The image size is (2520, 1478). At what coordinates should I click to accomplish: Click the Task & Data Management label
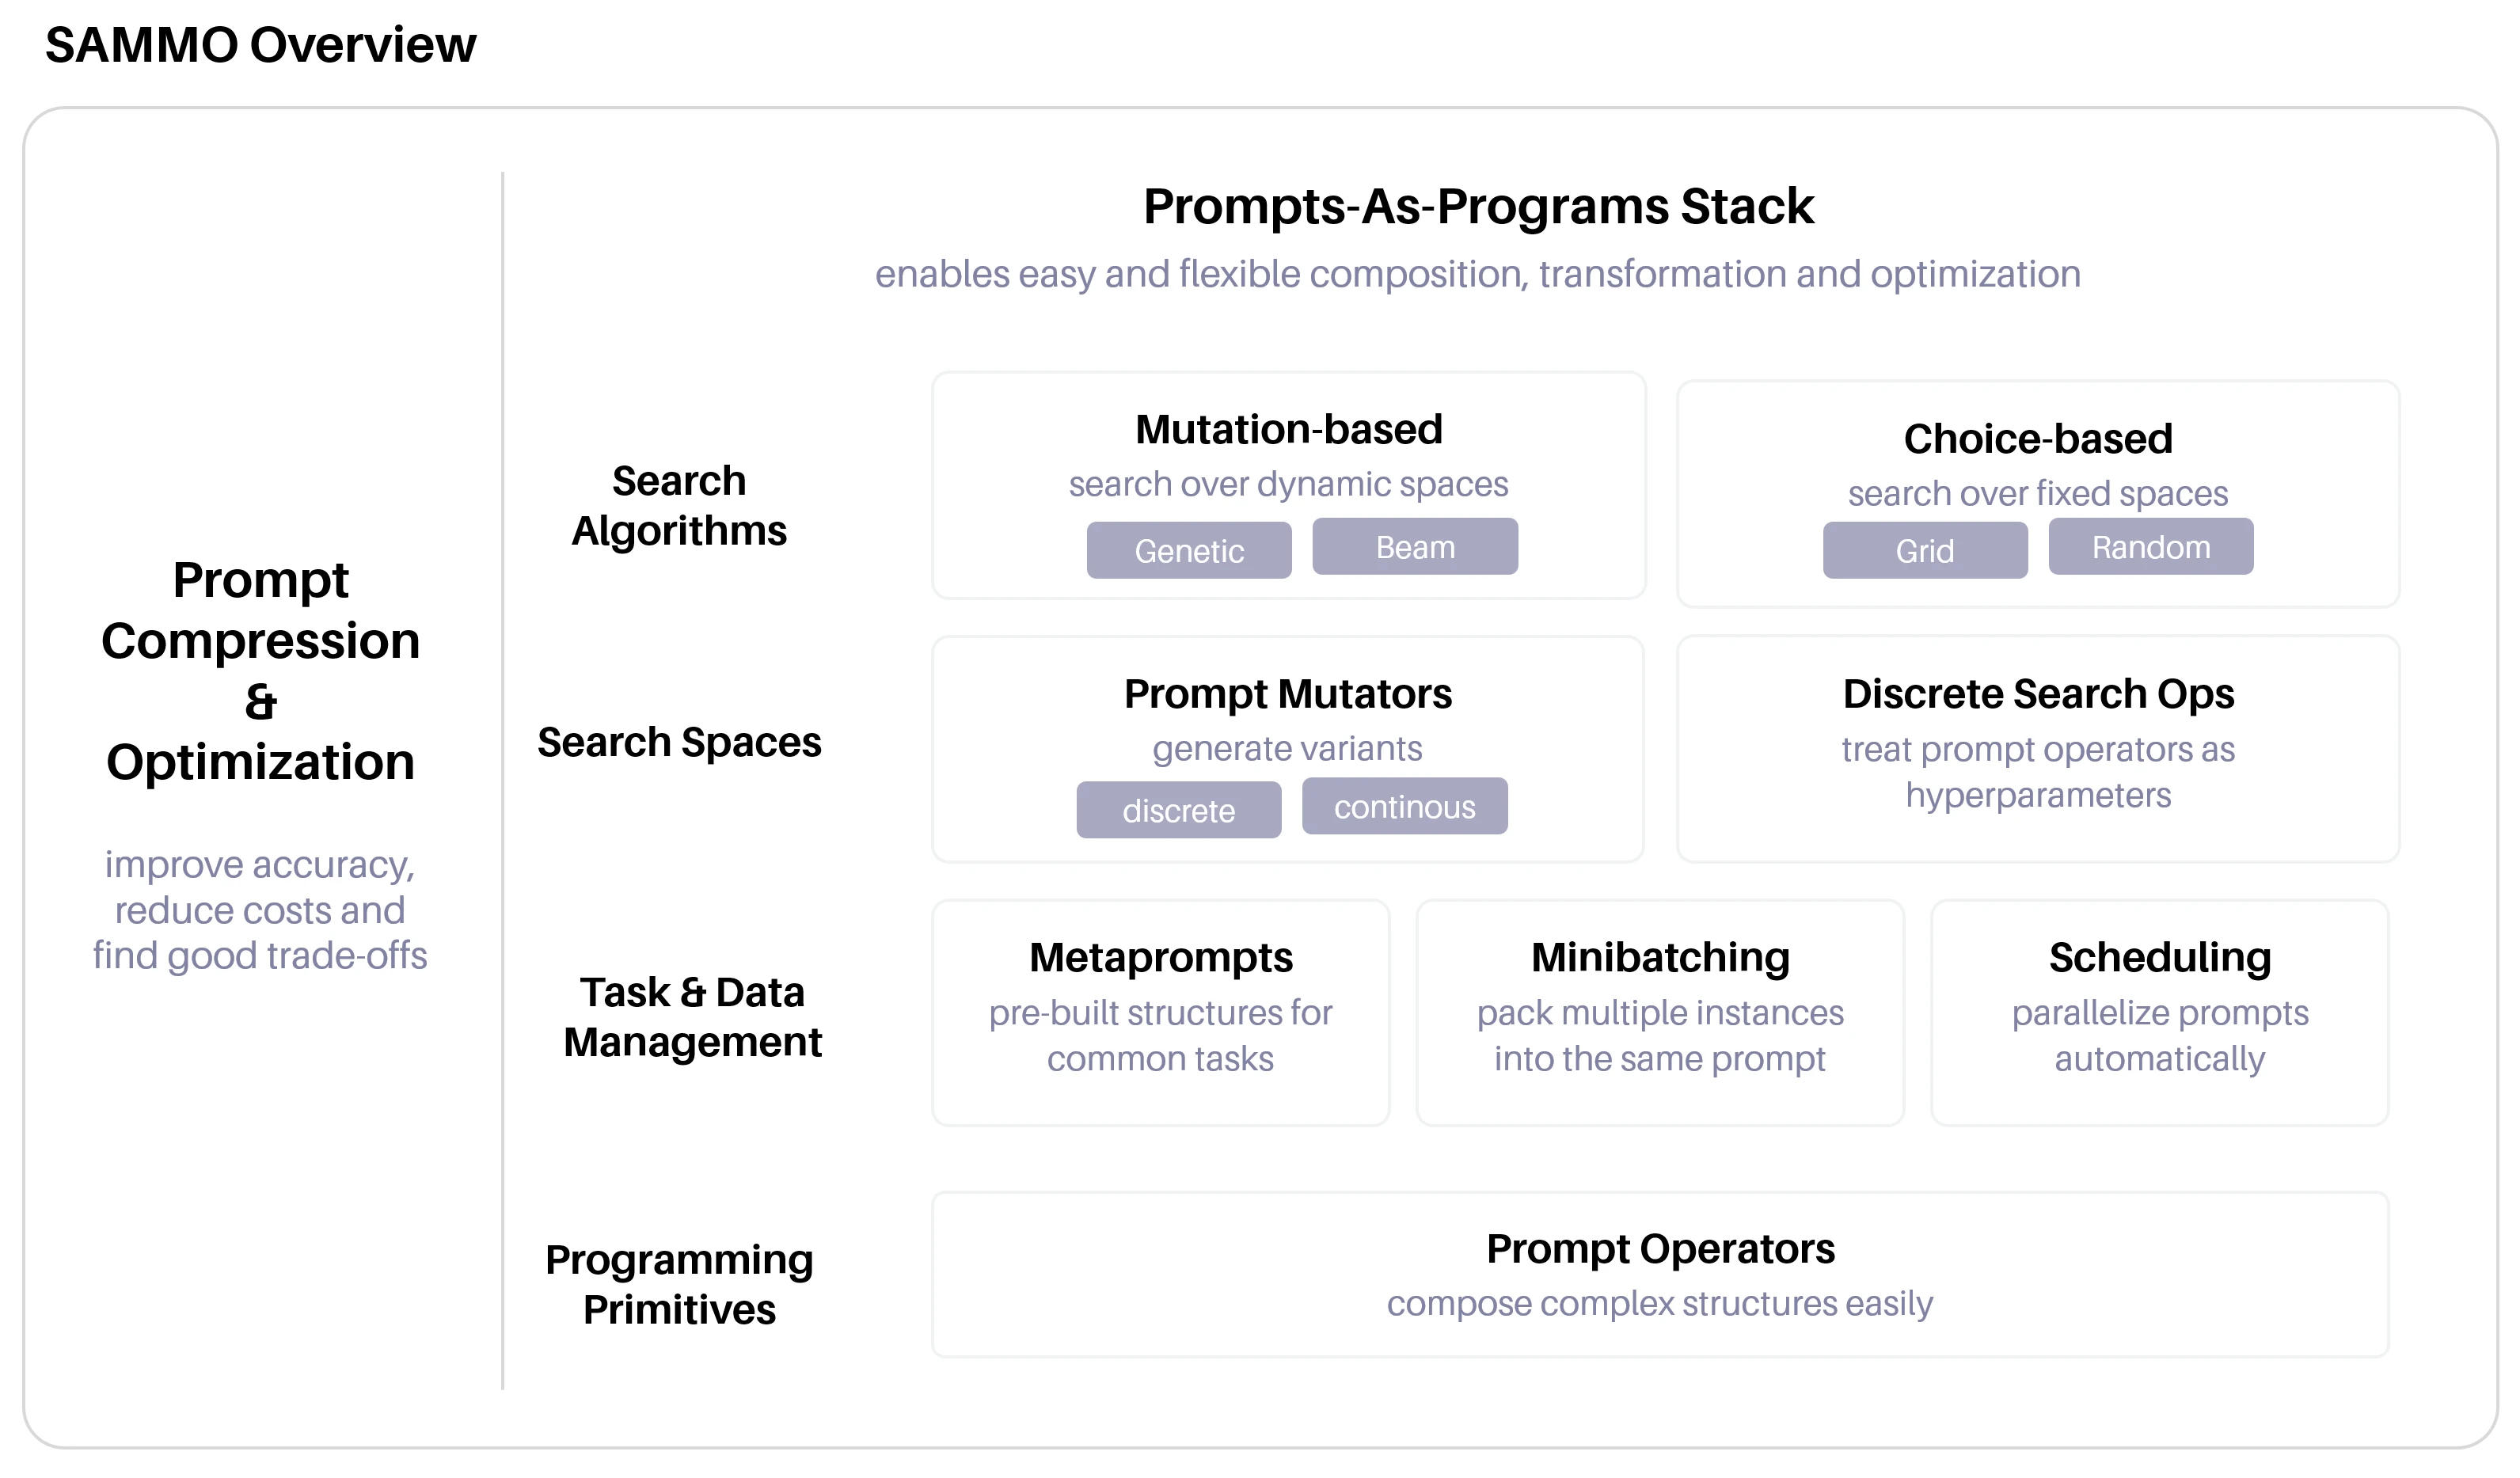tap(692, 1017)
